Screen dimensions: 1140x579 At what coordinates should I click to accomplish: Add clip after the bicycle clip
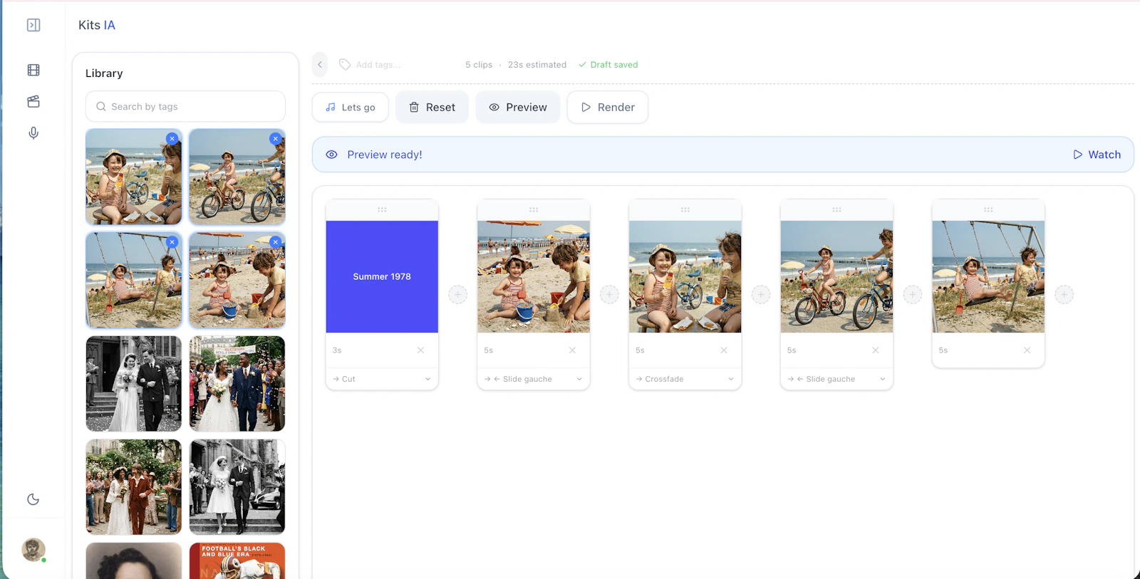click(913, 294)
